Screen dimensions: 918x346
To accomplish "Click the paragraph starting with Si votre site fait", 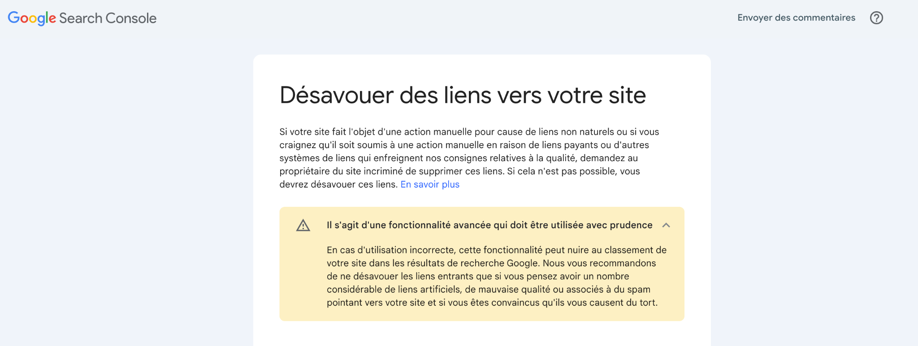I will 469,158.
